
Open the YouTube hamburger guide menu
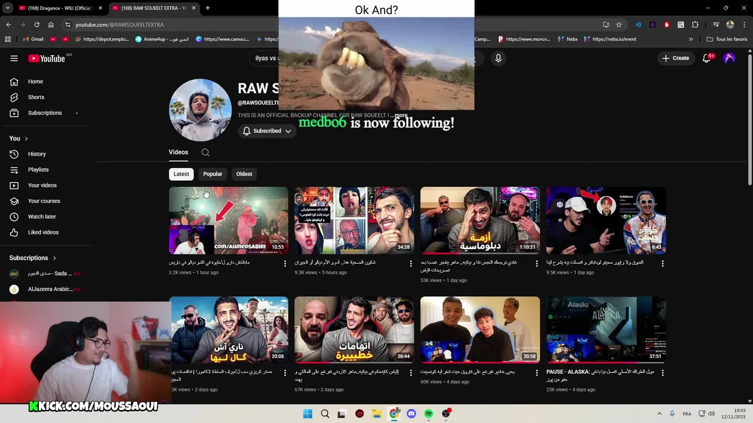14,58
